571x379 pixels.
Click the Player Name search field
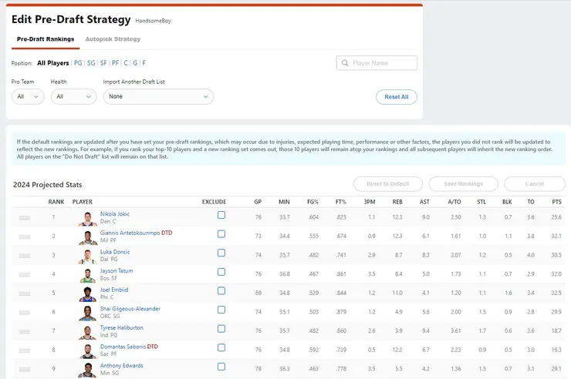click(377, 63)
